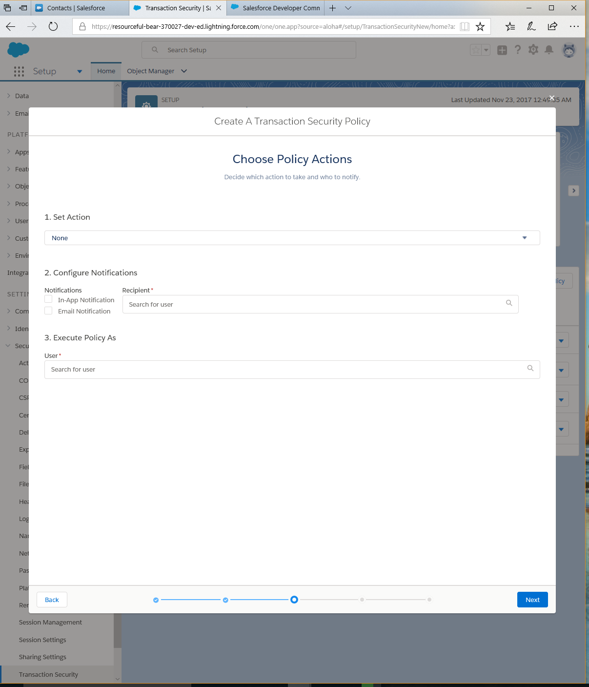
Task: Click the Next button
Action: click(532, 600)
